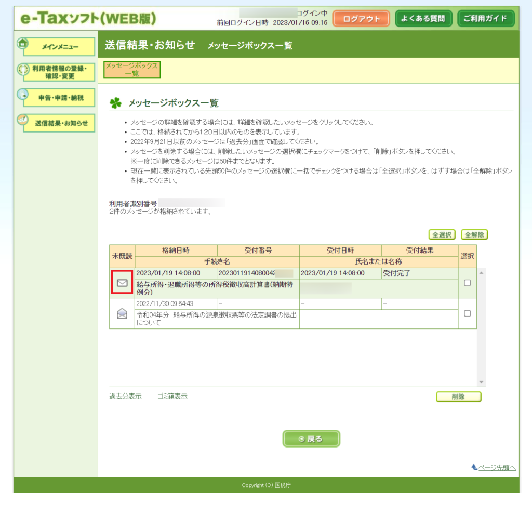The image size is (532, 513).
Task: Click the icon beside 利用者情報の登録・確認・変更
Action: click(22, 70)
